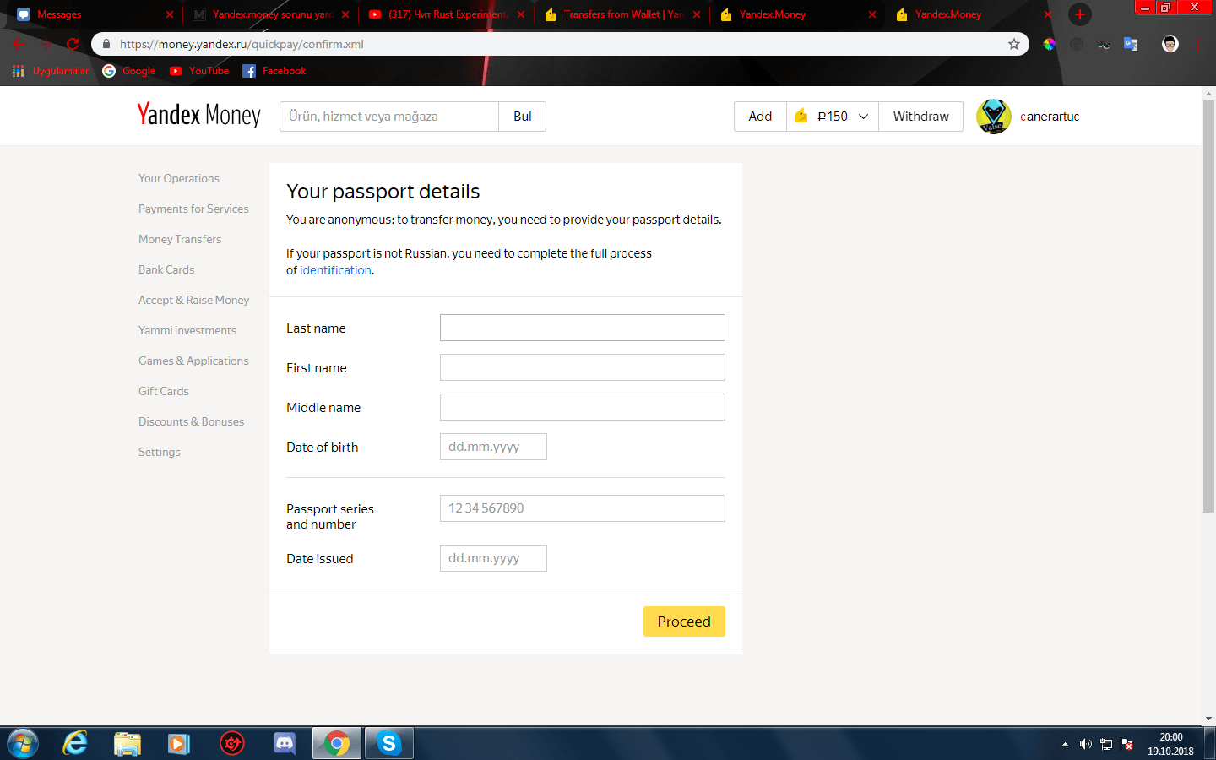Open Accept & Raise Money
The width and height of the screenshot is (1216, 760).
(194, 300)
